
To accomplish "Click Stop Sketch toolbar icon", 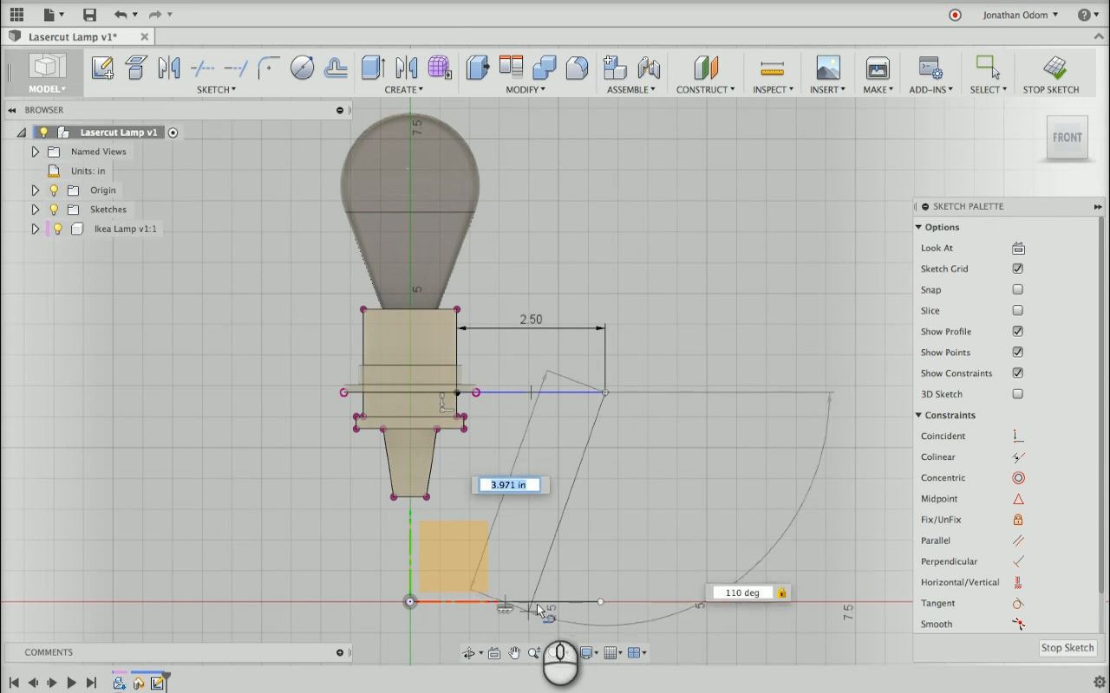I will 1054,68.
